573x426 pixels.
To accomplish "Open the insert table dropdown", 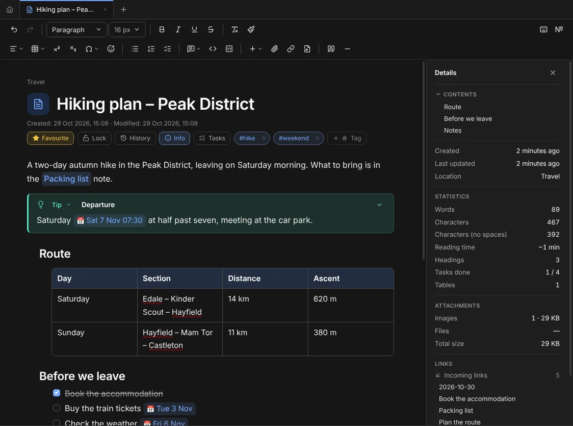I will [x=38, y=49].
